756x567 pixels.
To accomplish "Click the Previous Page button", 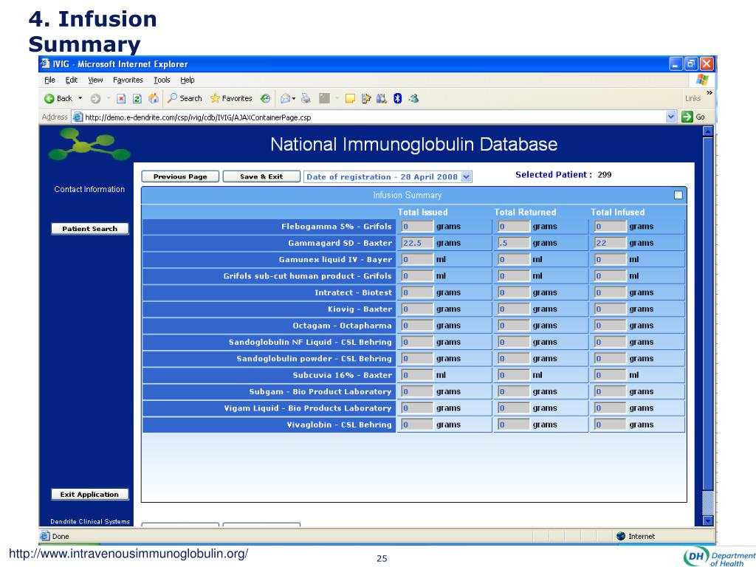I will (180, 177).
